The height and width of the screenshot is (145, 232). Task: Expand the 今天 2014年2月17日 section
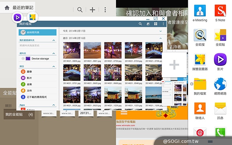(161, 31)
